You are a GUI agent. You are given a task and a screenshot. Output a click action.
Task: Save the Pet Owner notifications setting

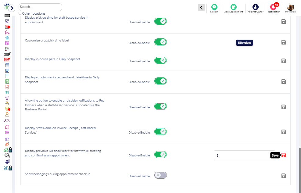[x=284, y=107]
